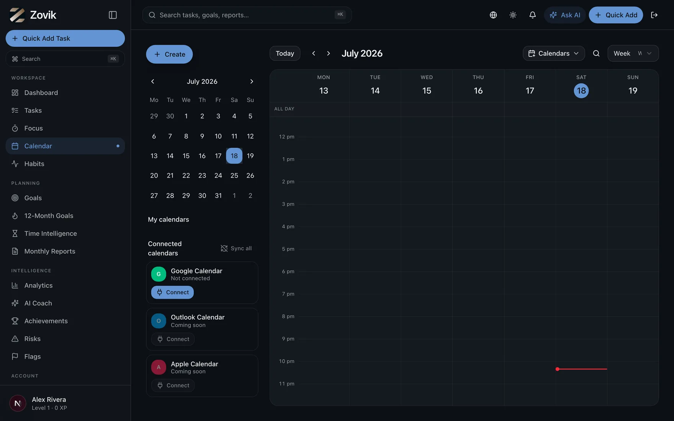Click Achievements trophy icon
Viewport: 674px width, 421px height.
click(15, 321)
